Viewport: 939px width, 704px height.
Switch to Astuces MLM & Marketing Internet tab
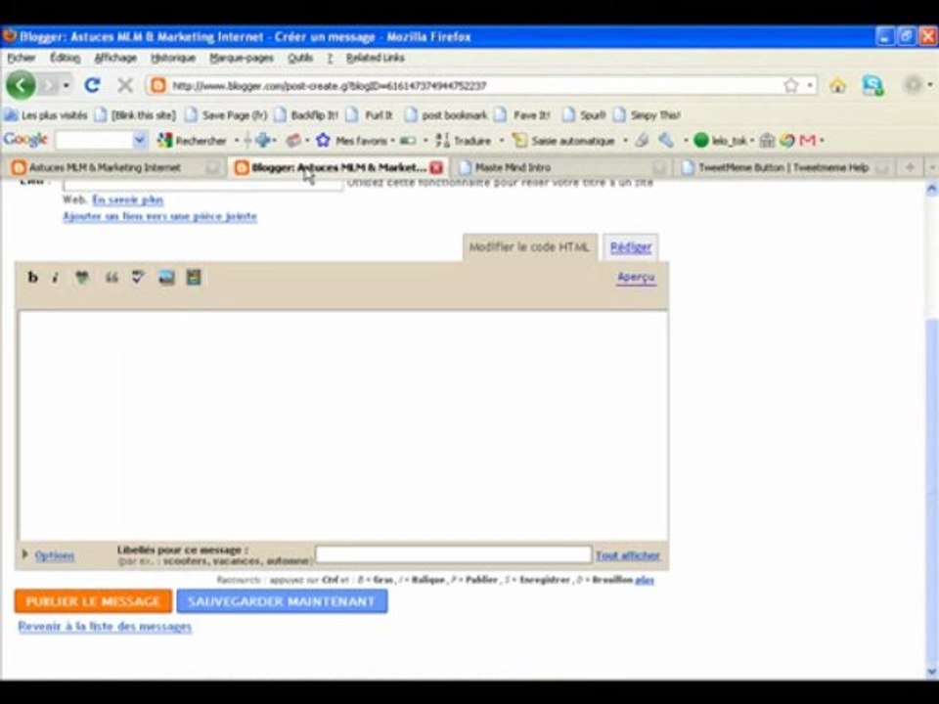pyautogui.click(x=105, y=167)
